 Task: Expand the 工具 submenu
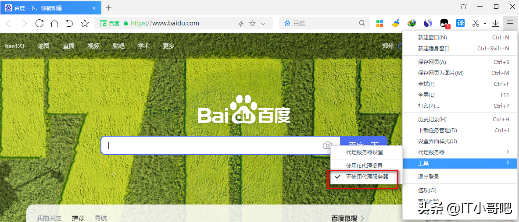pos(460,163)
